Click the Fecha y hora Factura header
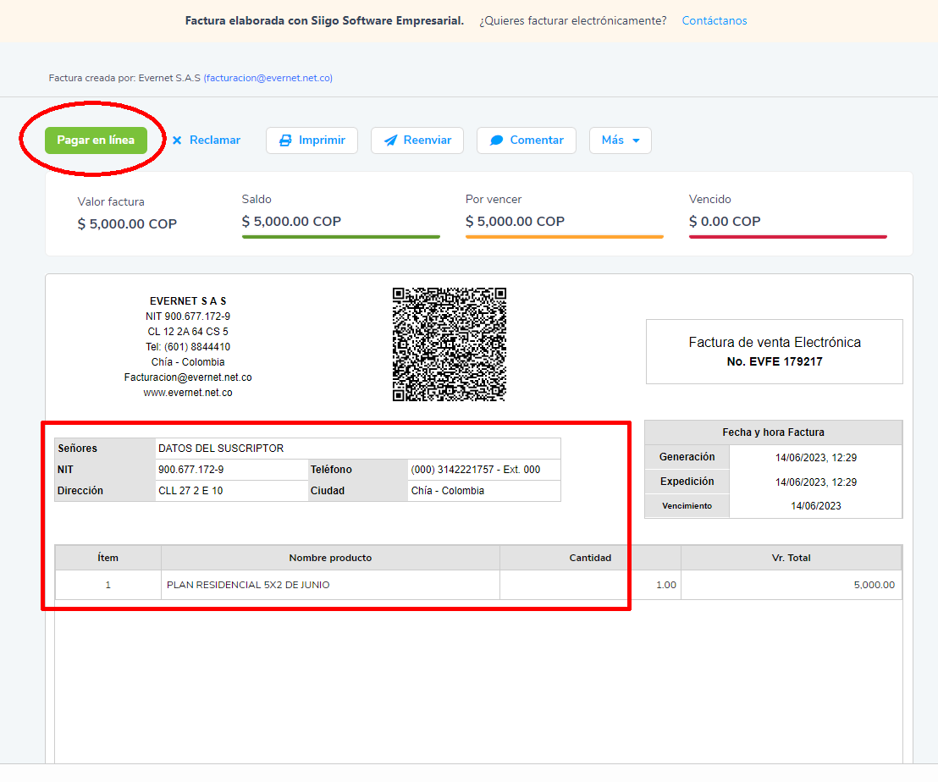This screenshot has height=782, width=938. [x=773, y=432]
